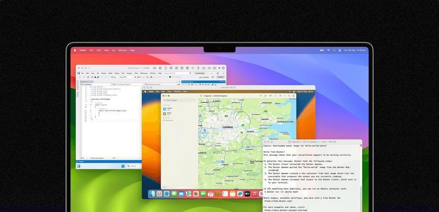Click Southend-on-Sea on the map
Image resolution: width=439 pixels, height=212 pixels.
click(286, 122)
